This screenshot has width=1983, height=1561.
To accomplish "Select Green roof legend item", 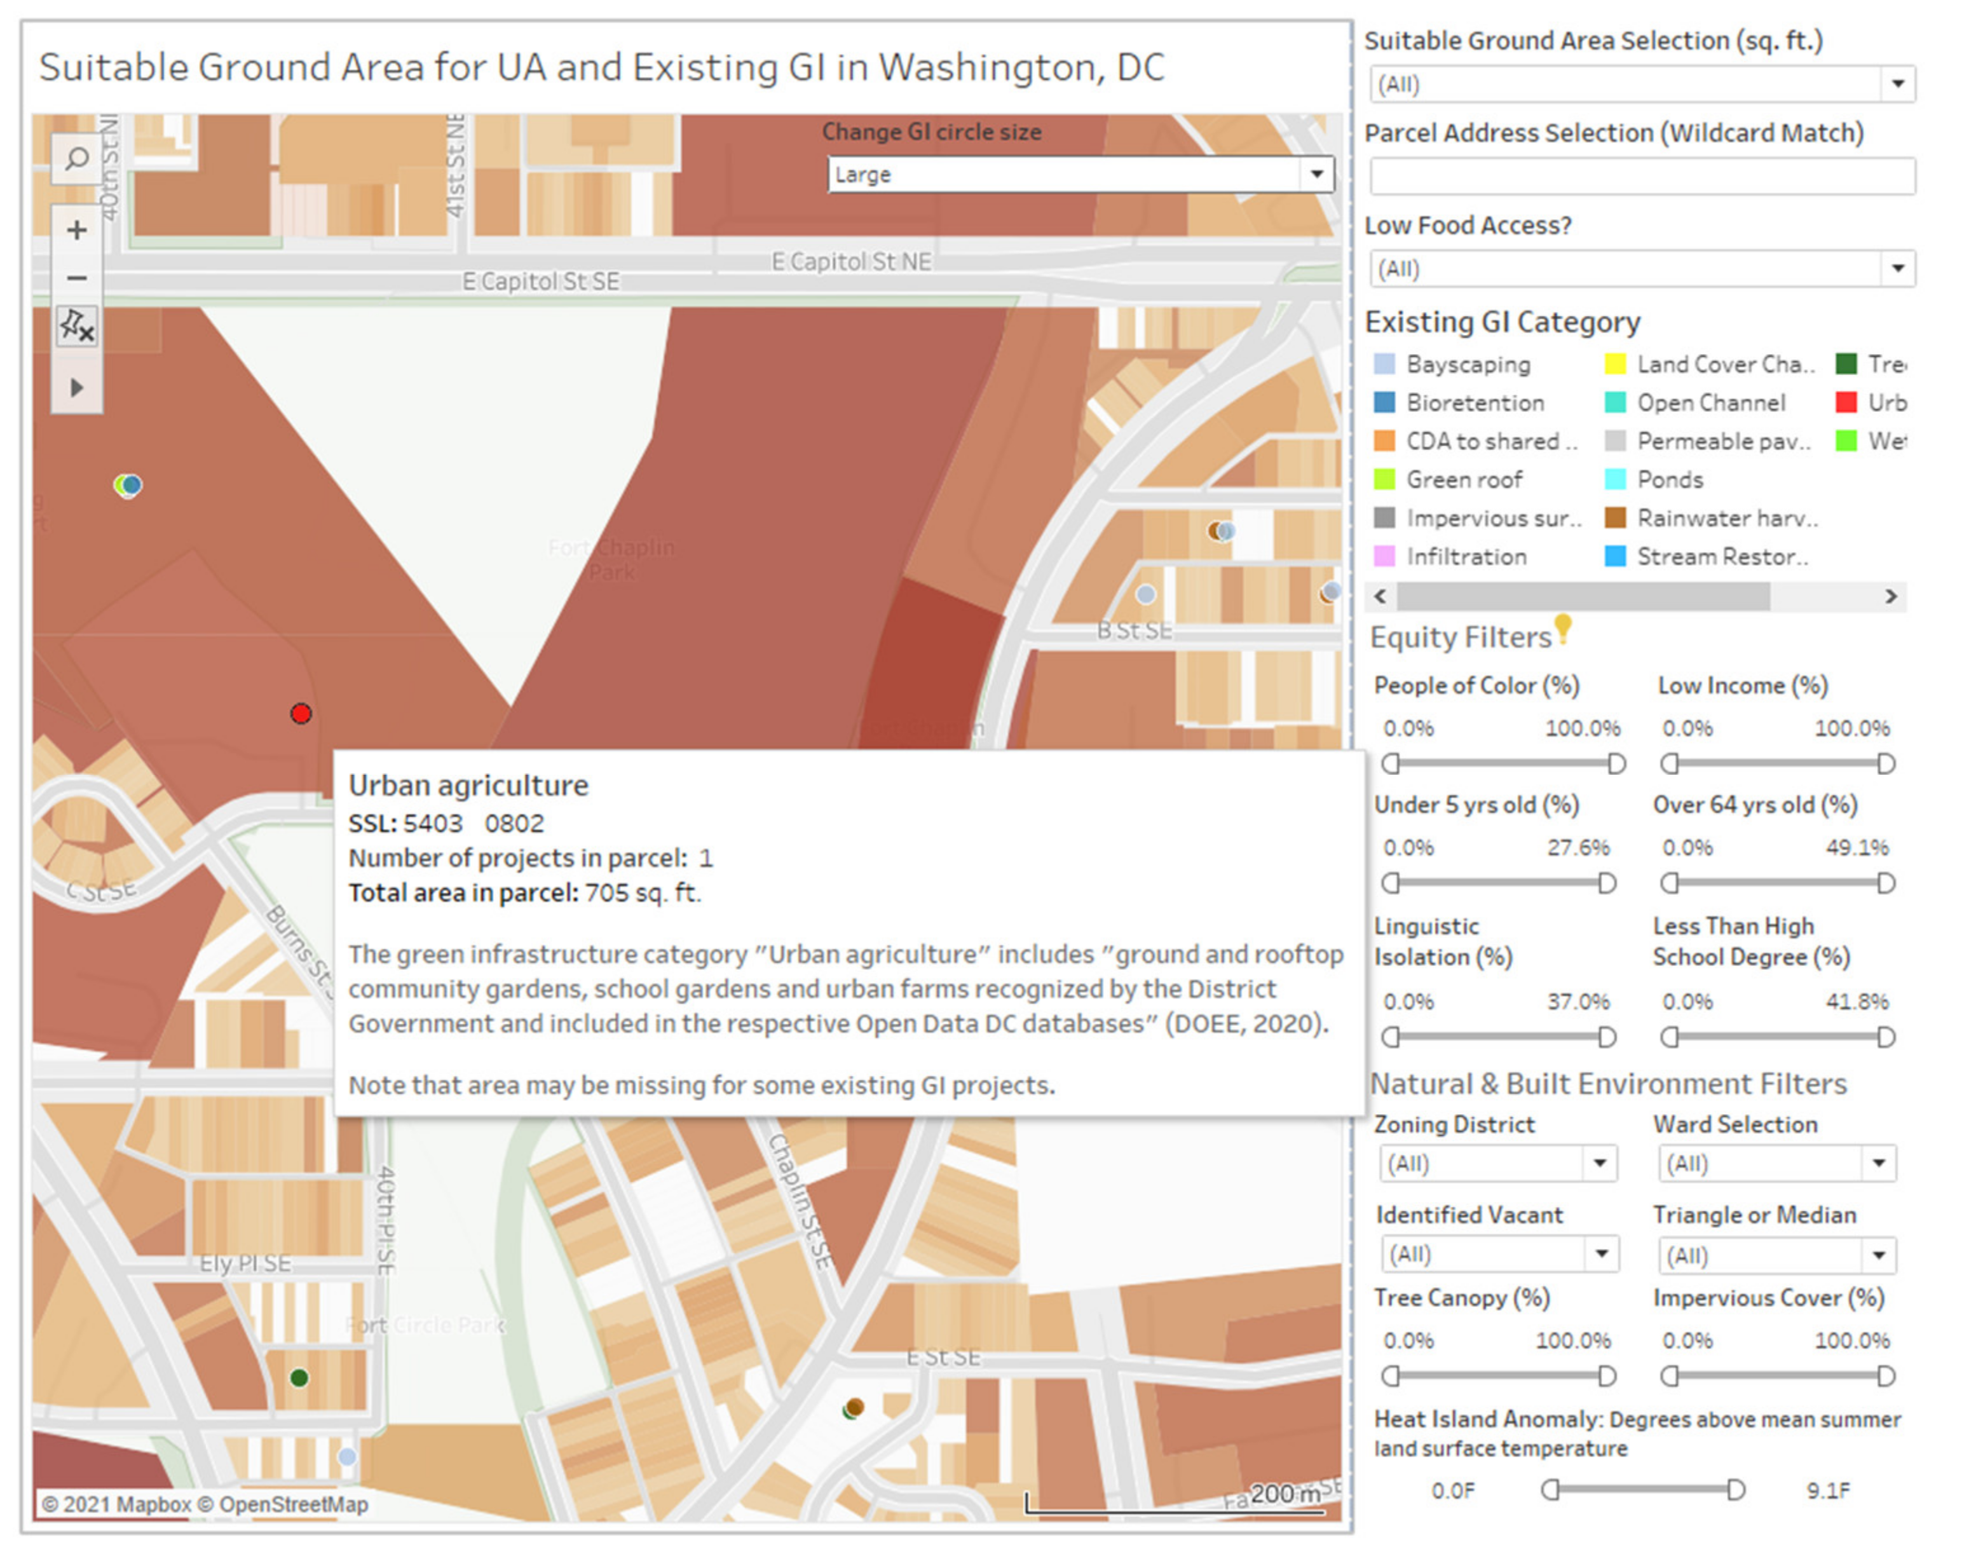I will click(x=1463, y=480).
